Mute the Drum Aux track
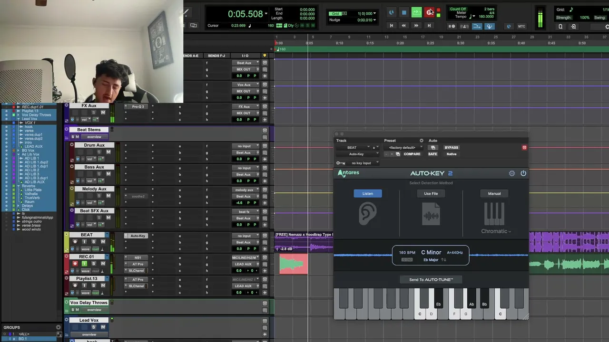 click(108, 152)
